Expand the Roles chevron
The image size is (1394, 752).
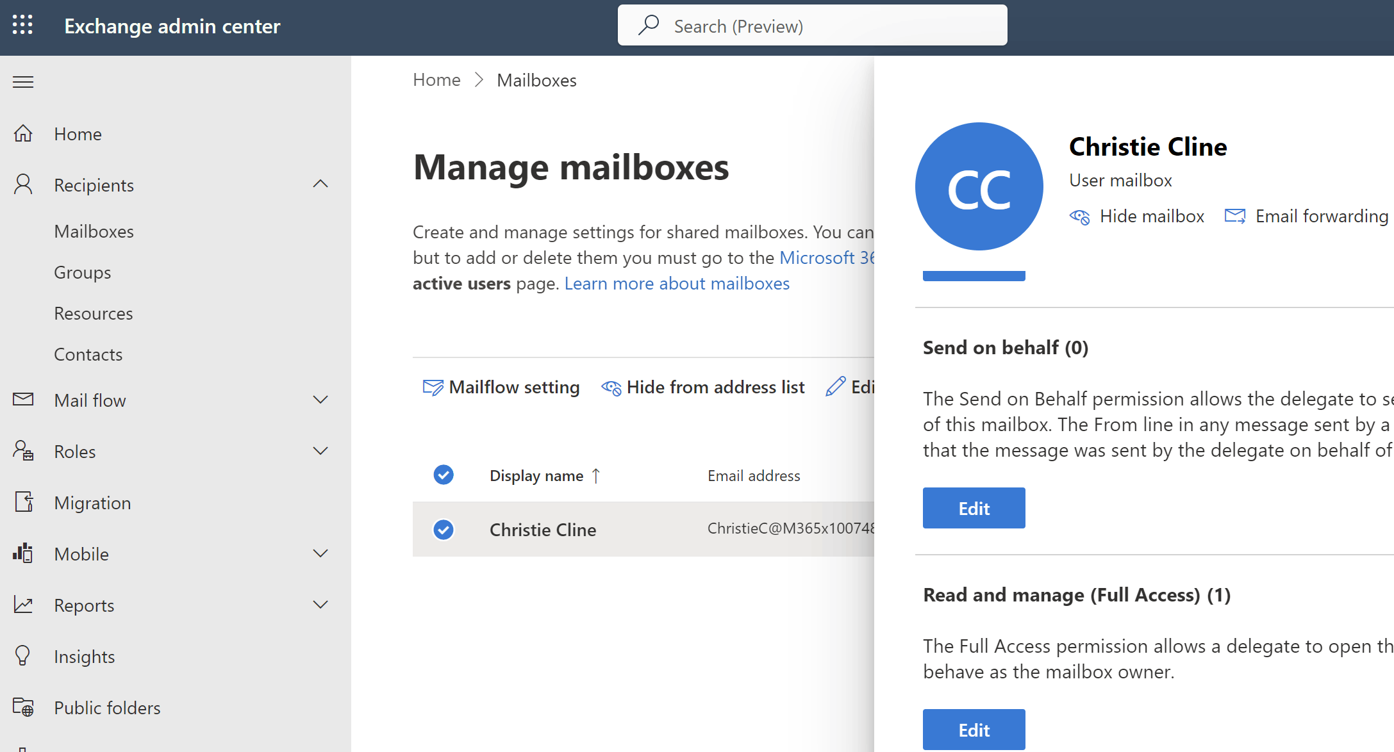tap(320, 451)
